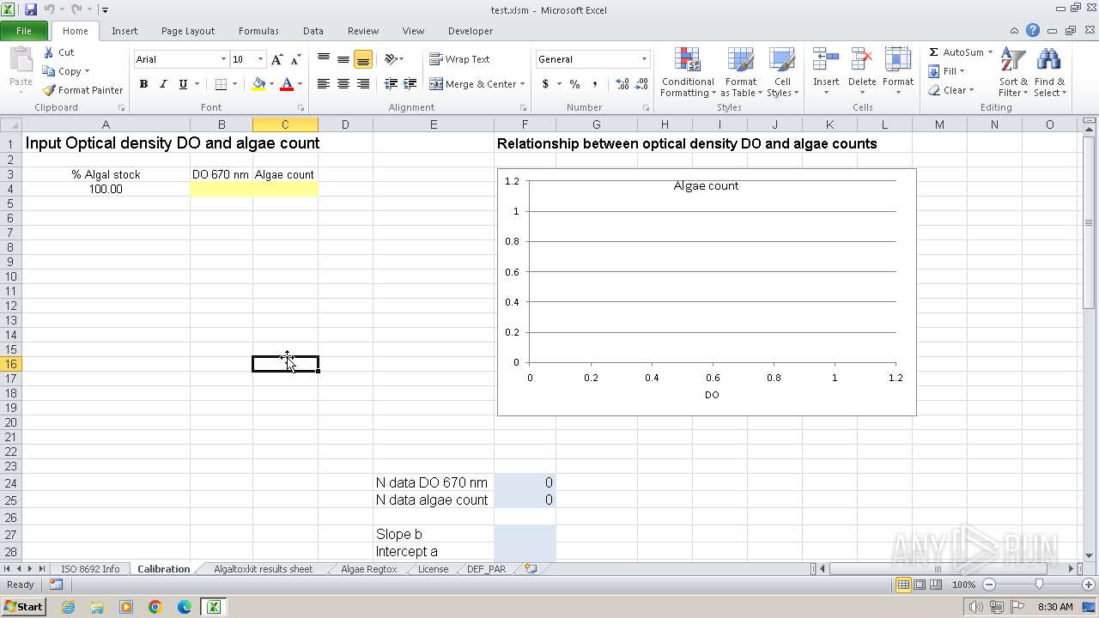Toggle Top Align vertical alignment
The image size is (1099, 618).
(324, 59)
